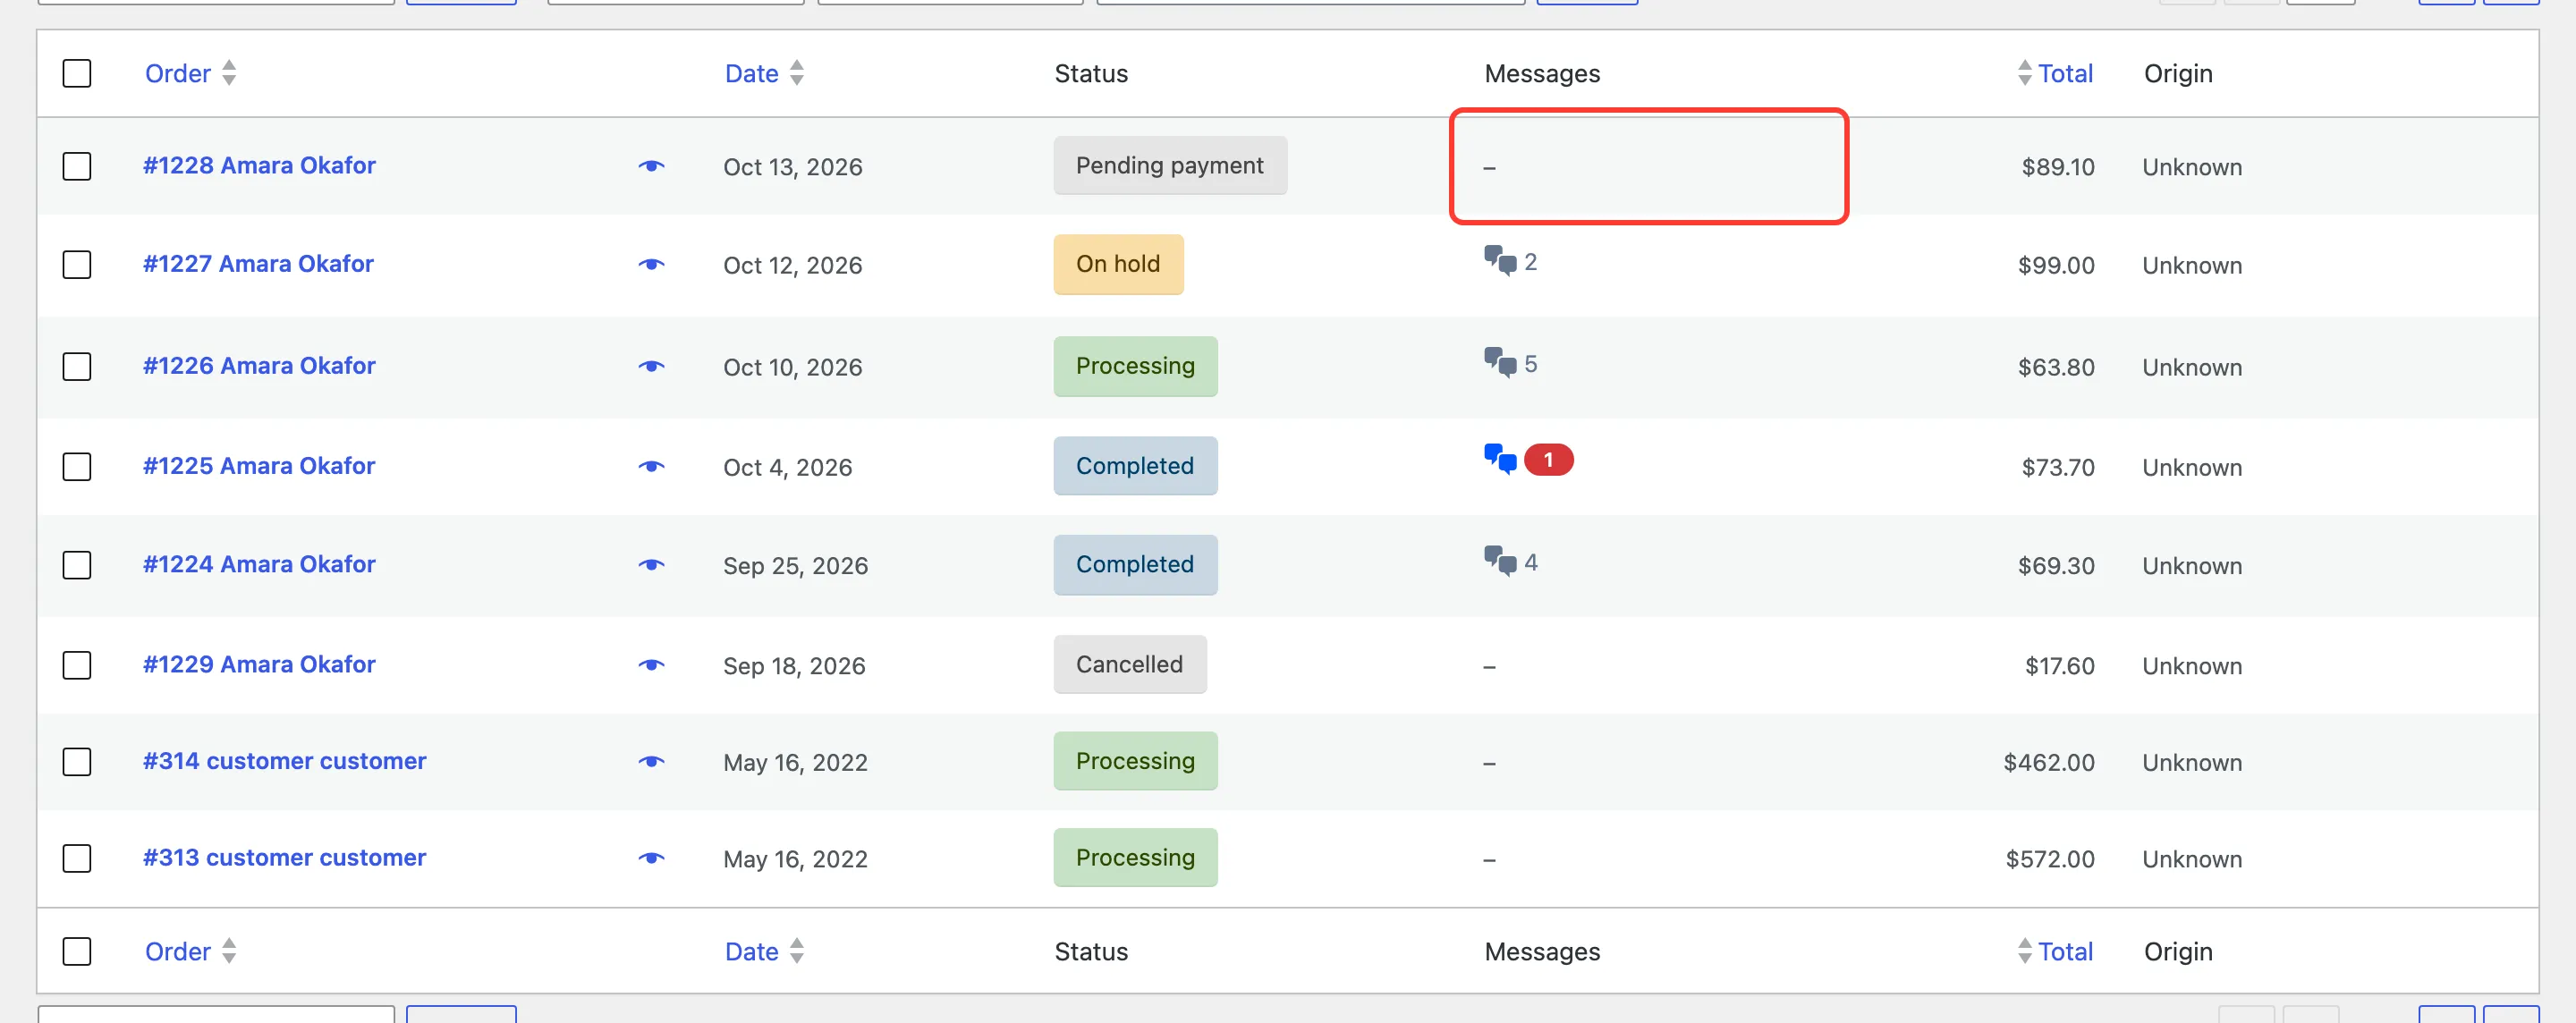2576x1023 pixels.
Task: Sort by the bottom Date column header
Action: click(752, 951)
